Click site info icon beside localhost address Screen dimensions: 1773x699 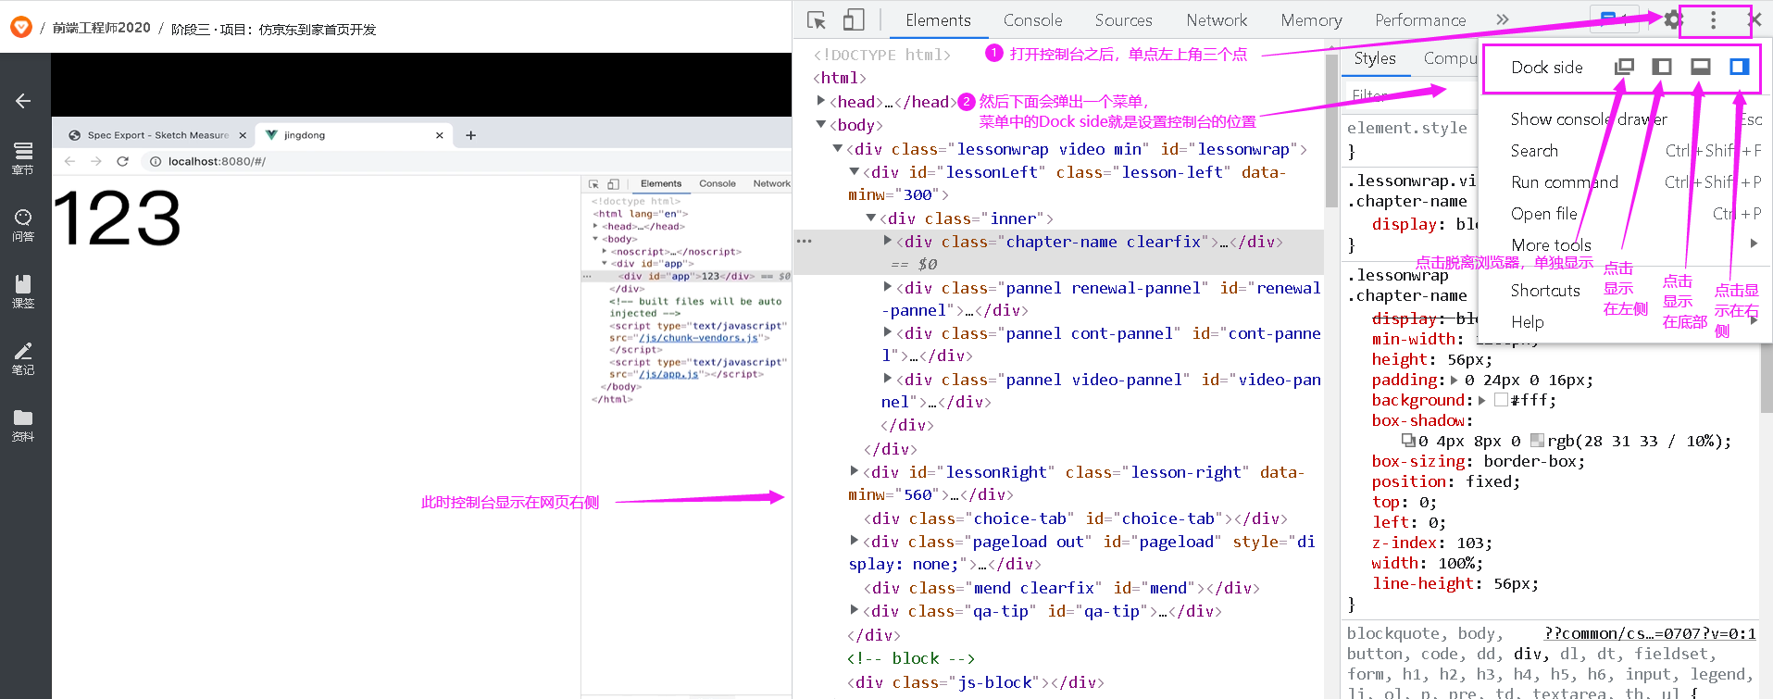point(156,161)
